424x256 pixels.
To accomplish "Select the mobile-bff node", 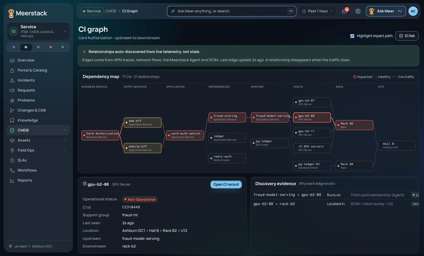I will coord(143,148).
